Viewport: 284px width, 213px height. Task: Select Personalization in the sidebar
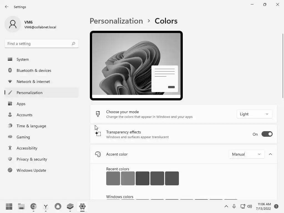point(42,93)
